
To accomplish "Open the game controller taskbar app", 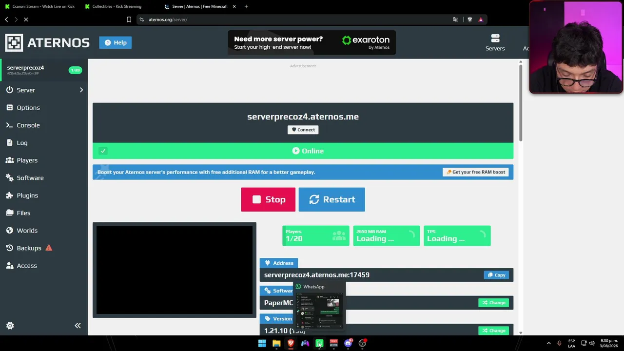I will point(305,343).
